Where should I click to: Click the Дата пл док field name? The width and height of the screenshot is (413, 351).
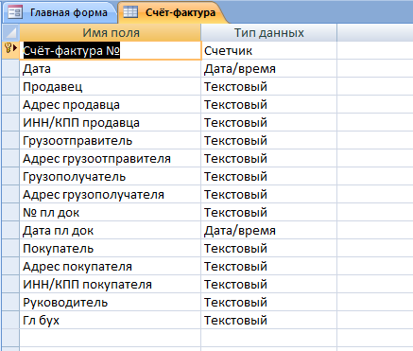click(111, 230)
